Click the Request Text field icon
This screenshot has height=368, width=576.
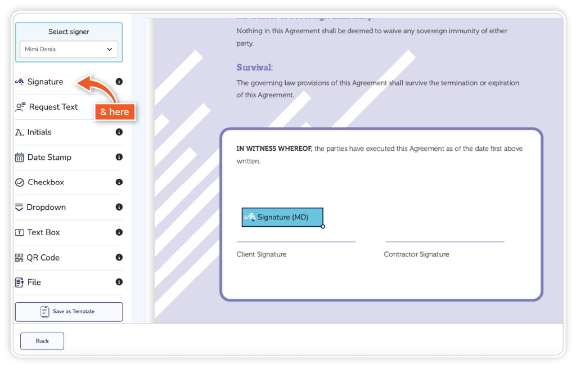[21, 107]
